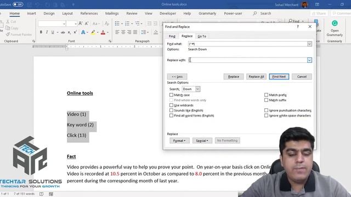
Task: Open Font dialog launcher
Action: tap(110, 41)
